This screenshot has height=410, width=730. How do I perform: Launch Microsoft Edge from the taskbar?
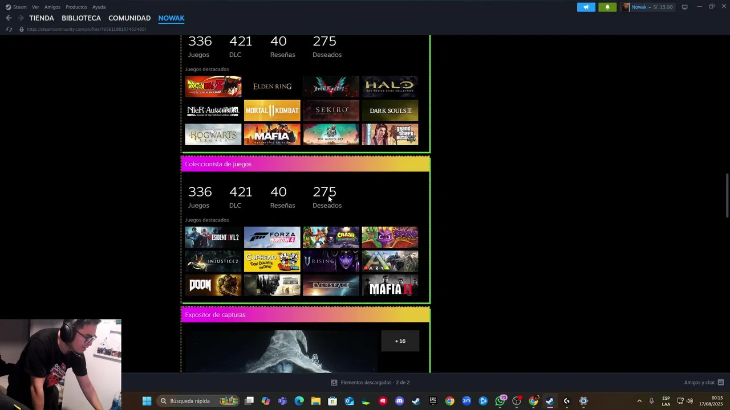point(299,401)
